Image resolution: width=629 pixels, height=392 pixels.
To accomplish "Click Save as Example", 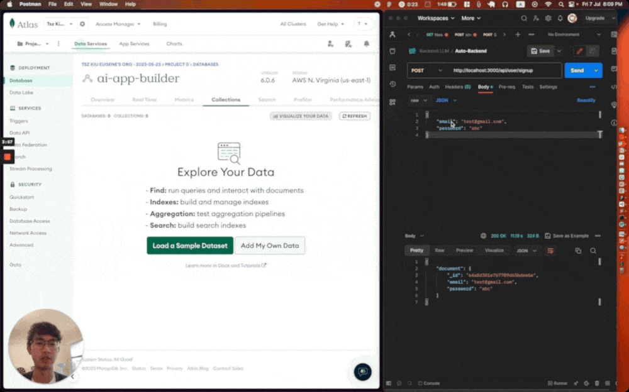I will coord(567,236).
